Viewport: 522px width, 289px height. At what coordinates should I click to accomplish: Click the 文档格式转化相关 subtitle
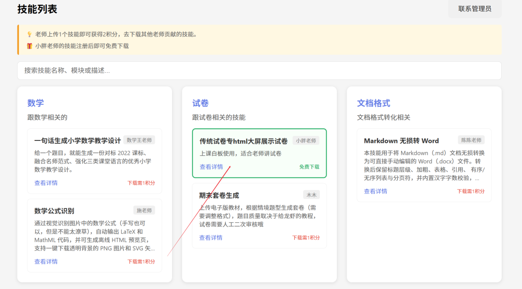[383, 117]
